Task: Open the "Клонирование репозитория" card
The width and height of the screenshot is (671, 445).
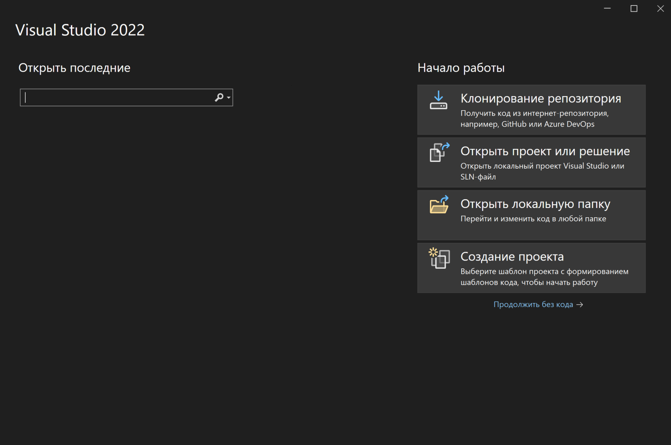Action: point(531,110)
